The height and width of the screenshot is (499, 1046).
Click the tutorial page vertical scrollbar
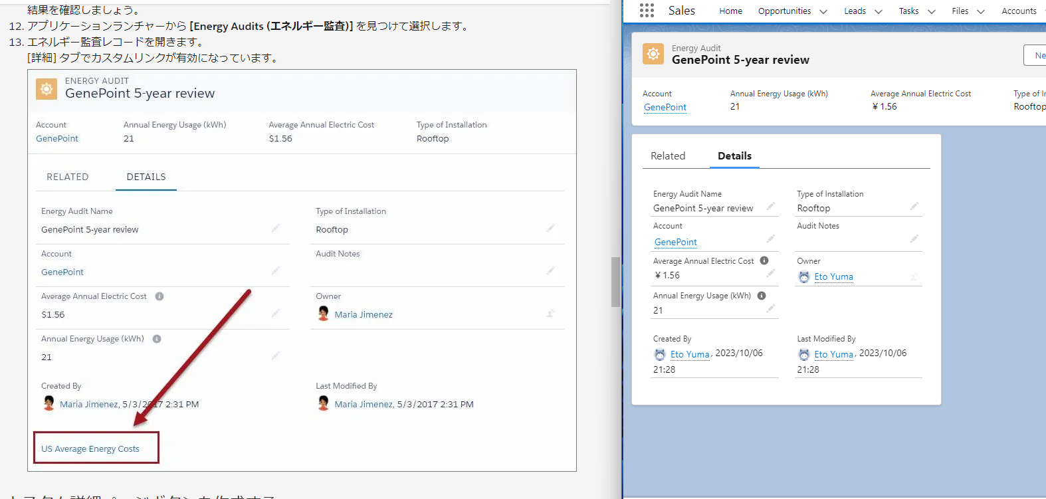615,282
